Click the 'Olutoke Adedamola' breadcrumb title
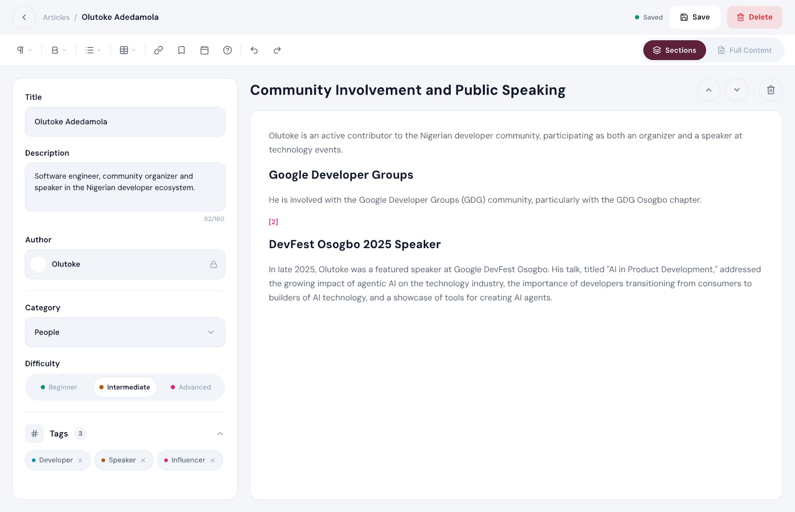 coord(120,17)
